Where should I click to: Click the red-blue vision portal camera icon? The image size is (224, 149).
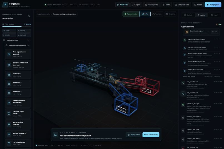(x=9, y=113)
